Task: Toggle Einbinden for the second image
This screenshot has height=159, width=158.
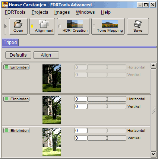Action: point(16,99)
